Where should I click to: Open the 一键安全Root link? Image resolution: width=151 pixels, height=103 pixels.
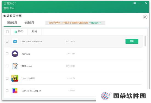[x=95, y=23]
